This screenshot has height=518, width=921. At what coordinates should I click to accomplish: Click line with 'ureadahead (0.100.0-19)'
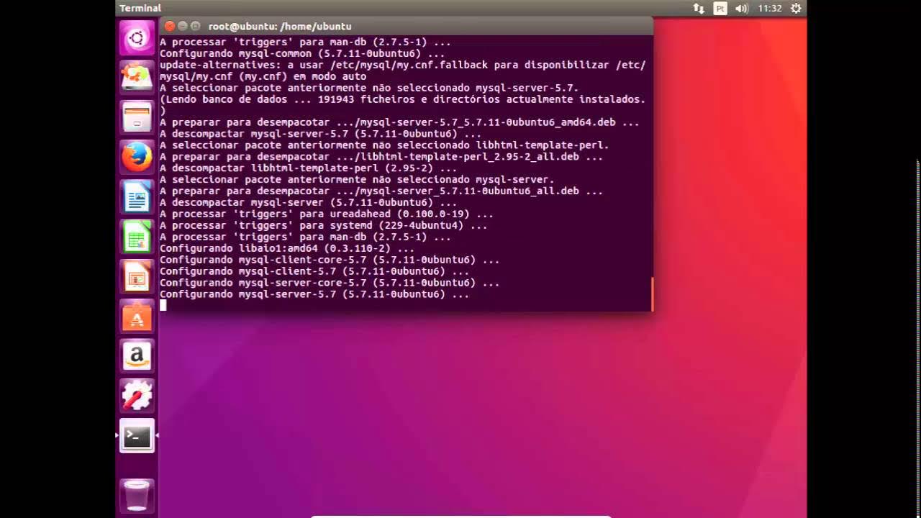point(326,214)
